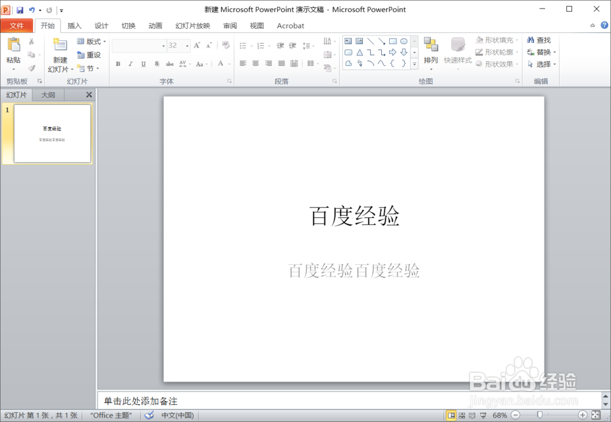Screen dimensions: 611x422
Task: Decrease font size with the small A icon
Action: (209, 46)
